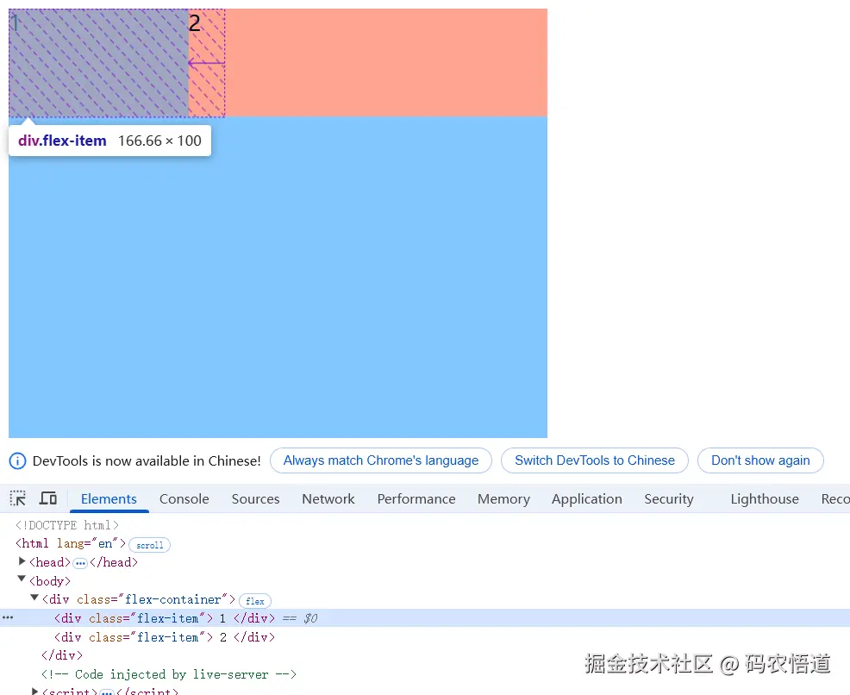This screenshot has width=850, height=695.
Task: Click Always match Chrome's language button
Action: 381,460
